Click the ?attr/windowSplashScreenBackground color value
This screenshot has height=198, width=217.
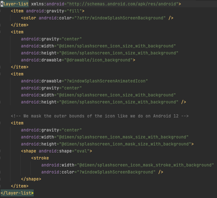pyautogui.click(x=120, y=18)
